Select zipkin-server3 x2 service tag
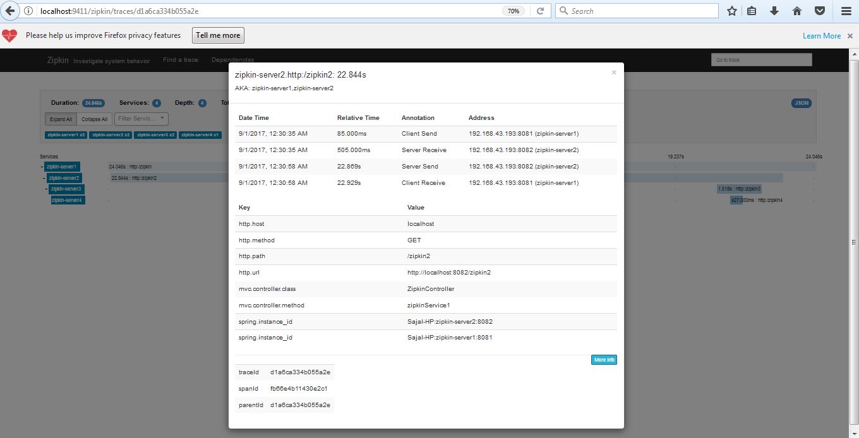Image resolution: width=859 pixels, height=438 pixels. (x=155, y=135)
